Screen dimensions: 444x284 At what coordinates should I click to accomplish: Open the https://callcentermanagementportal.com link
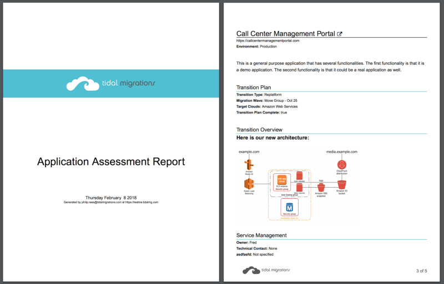click(268, 41)
